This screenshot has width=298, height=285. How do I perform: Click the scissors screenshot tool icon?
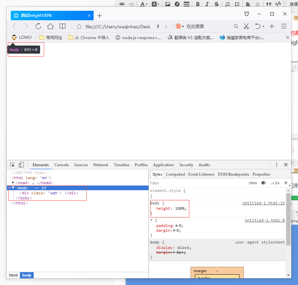(246, 26)
